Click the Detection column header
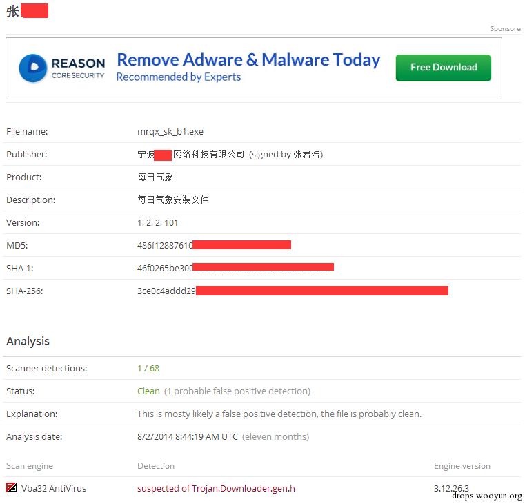 tap(156, 466)
